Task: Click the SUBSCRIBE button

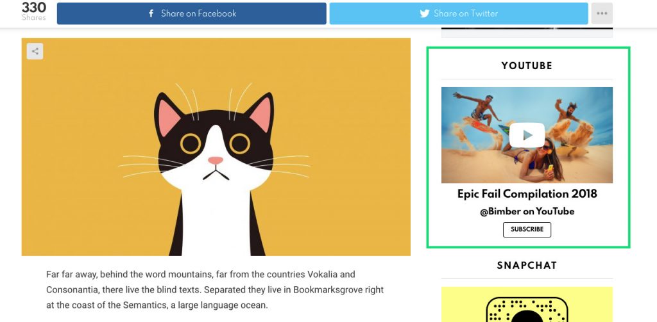Action: (527, 230)
